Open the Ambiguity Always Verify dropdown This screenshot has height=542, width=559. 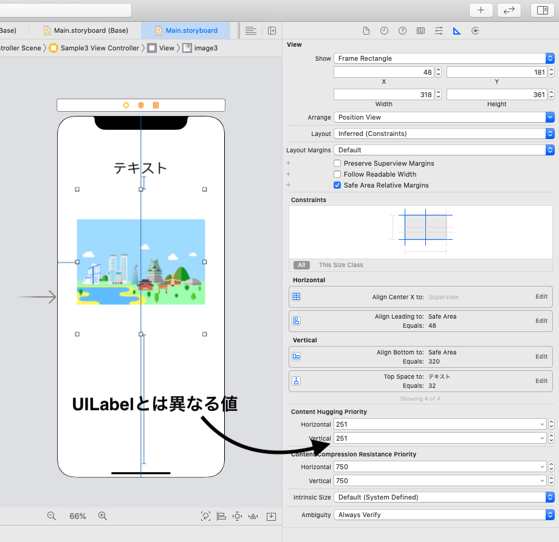[444, 515]
